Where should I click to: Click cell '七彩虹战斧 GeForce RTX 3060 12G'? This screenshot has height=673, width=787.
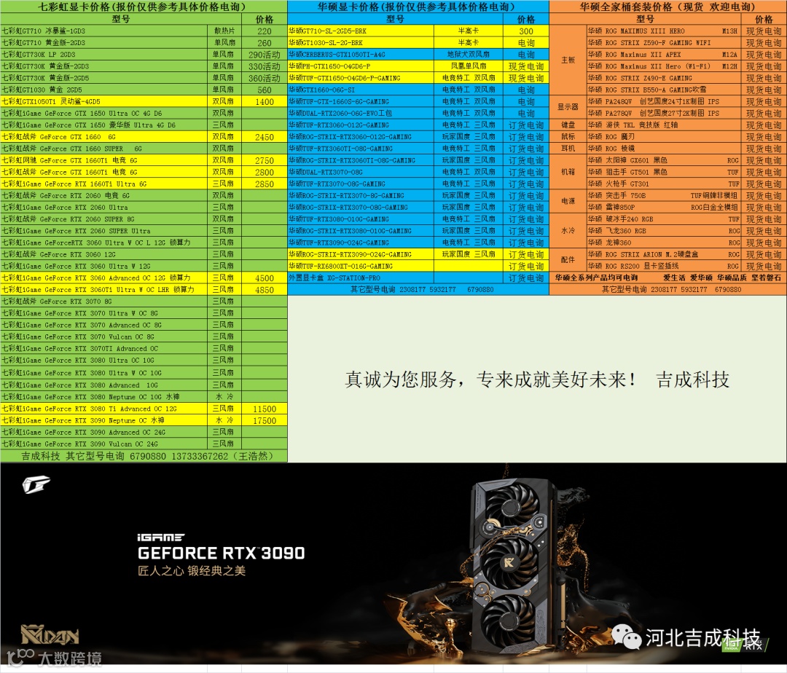pos(104,254)
